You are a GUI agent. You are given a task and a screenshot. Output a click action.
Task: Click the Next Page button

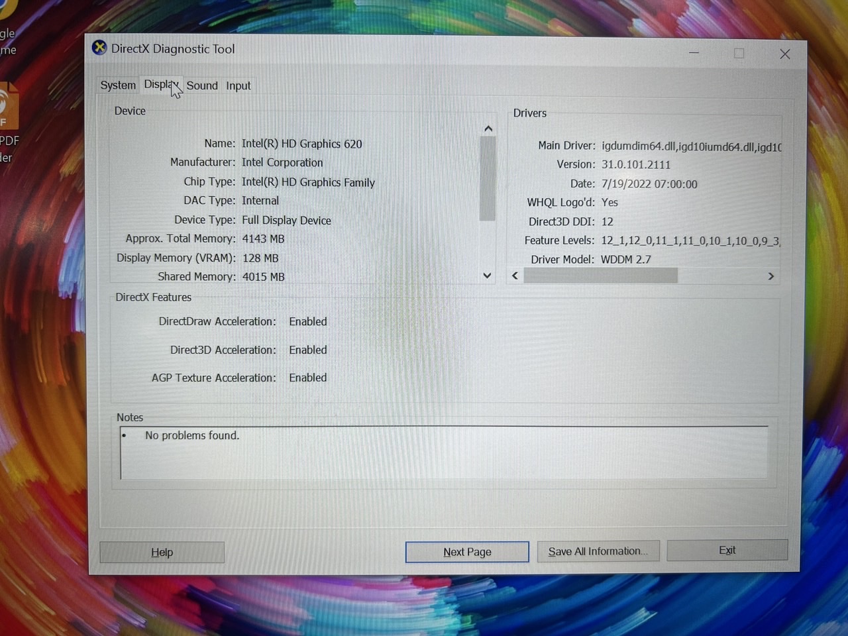click(x=467, y=552)
